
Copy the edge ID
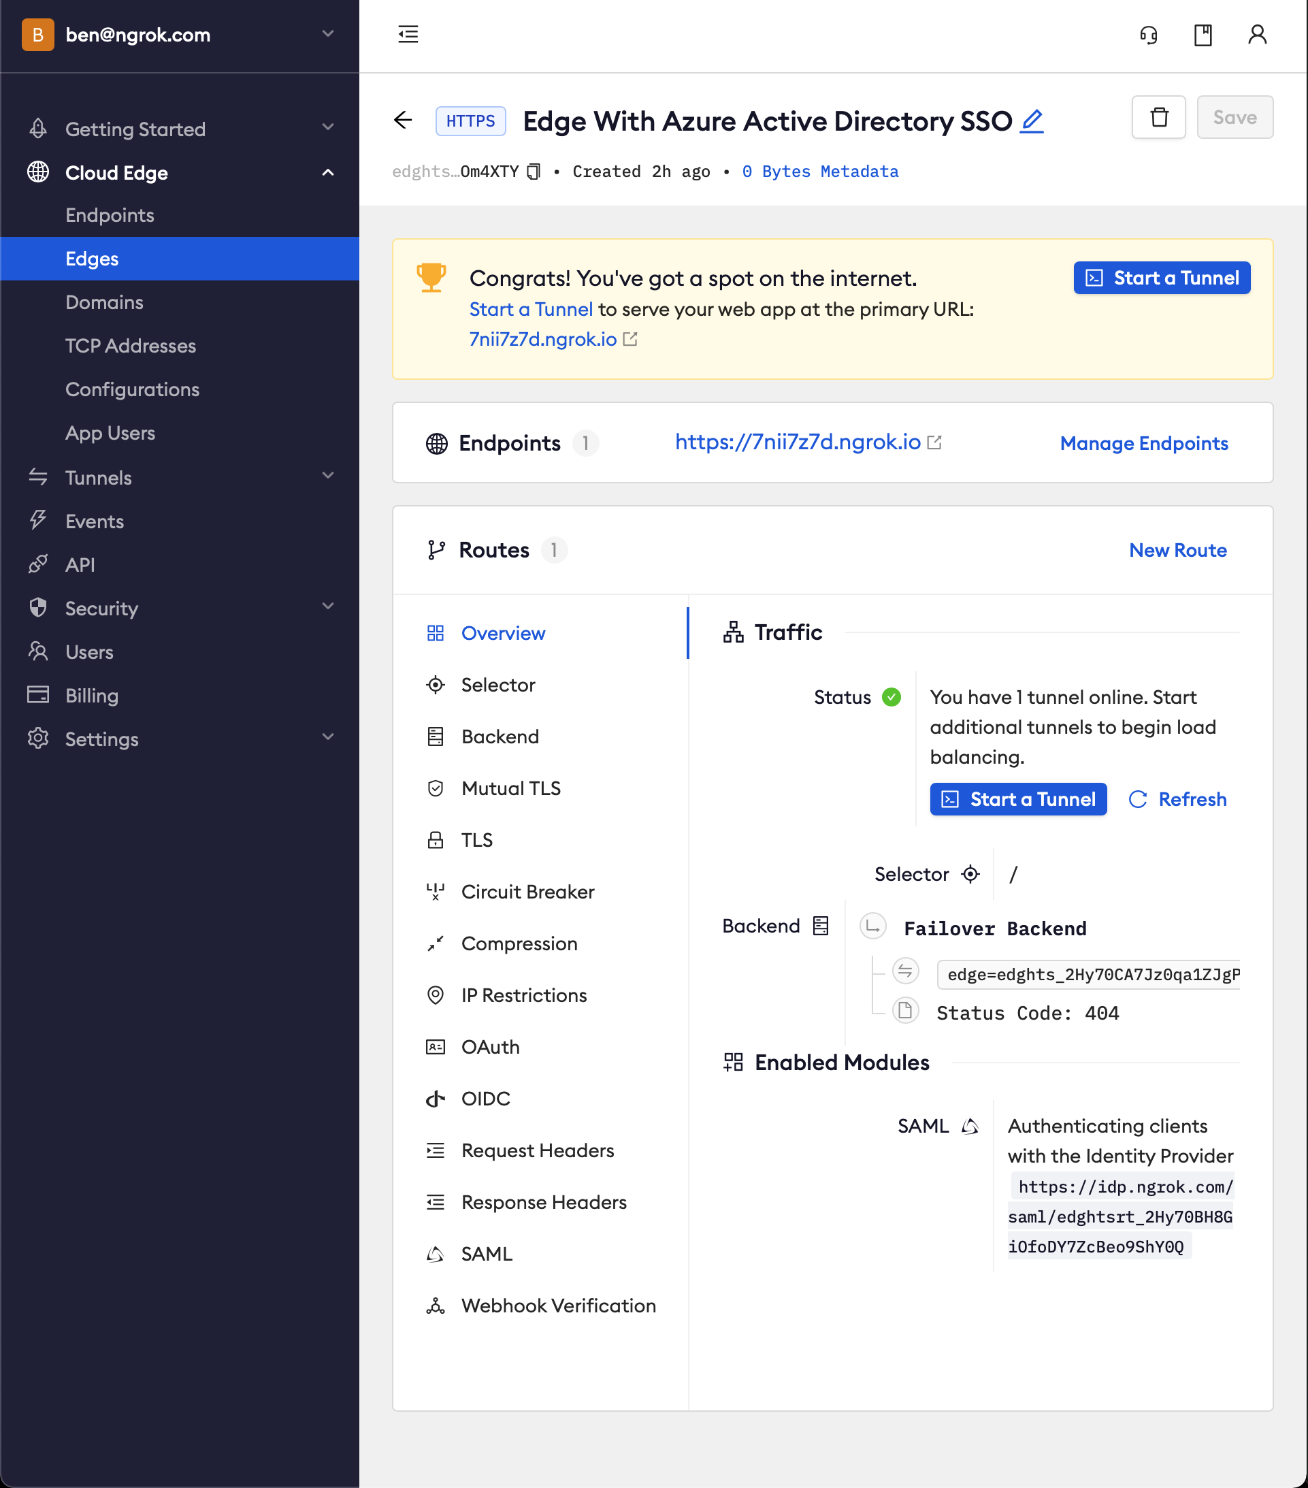(534, 172)
